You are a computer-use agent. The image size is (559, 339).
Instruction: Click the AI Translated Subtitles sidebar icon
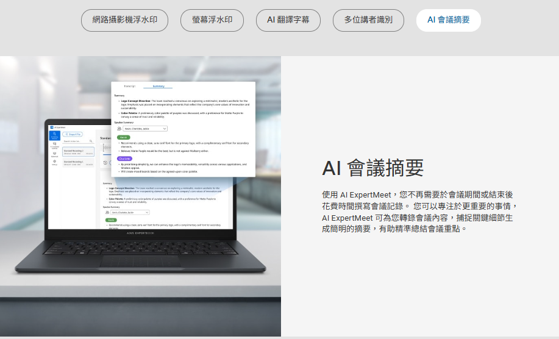(x=55, y=145)
